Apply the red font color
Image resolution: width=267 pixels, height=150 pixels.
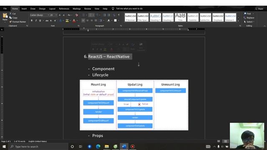(74, 20)
